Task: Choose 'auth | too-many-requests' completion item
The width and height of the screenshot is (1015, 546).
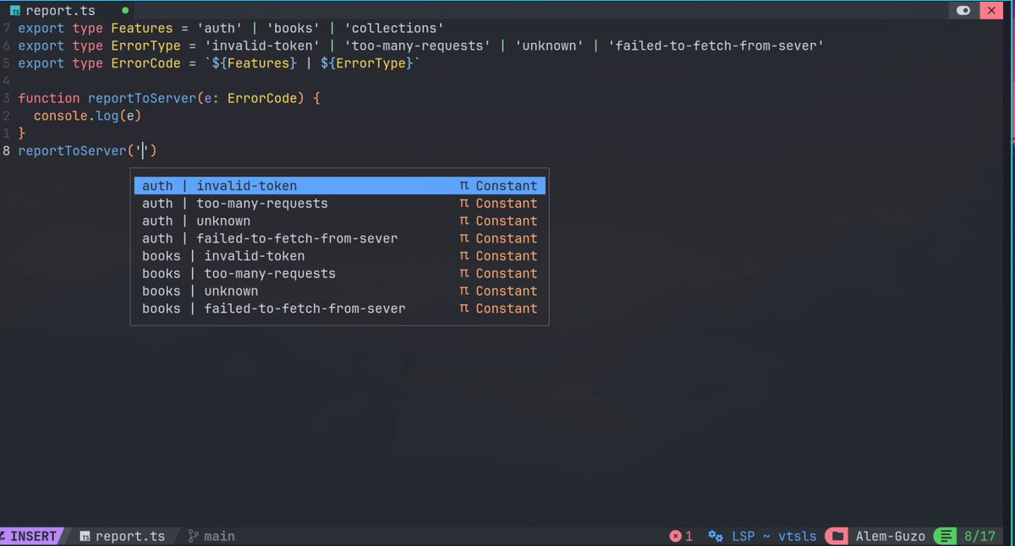Action: [340, 204]
